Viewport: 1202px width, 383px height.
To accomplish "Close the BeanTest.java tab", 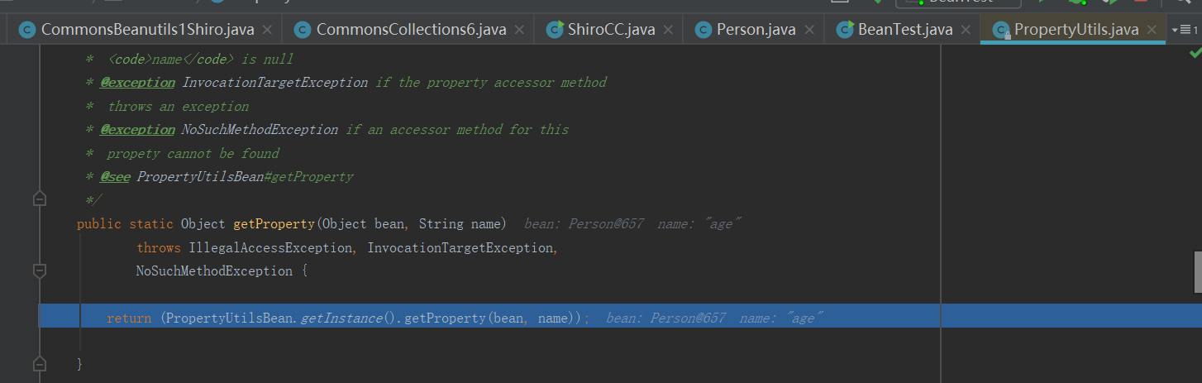I will 966,30.
